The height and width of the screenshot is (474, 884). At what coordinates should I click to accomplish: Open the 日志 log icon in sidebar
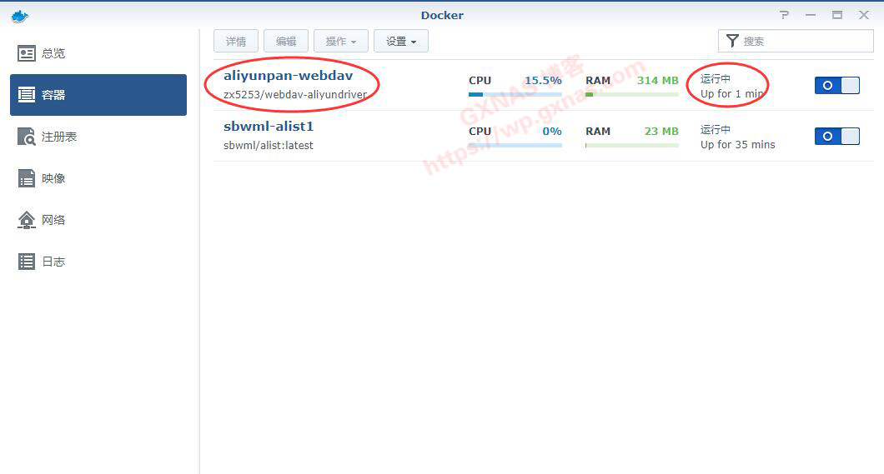[x=27, y=262]
